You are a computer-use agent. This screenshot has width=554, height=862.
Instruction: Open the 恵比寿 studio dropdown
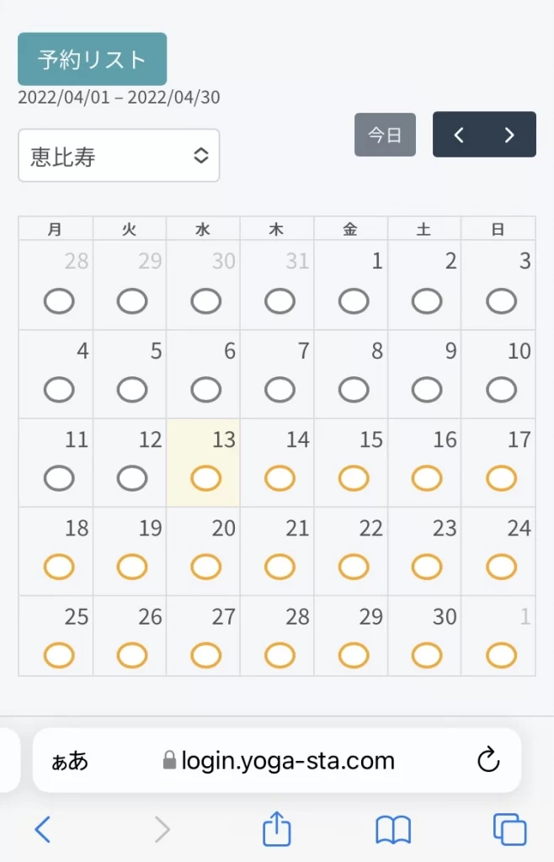tap(119, 156)
